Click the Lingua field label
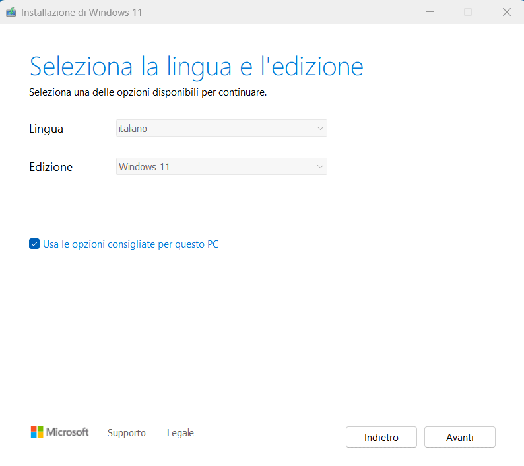The width and height of the screenshot is (524, 466). pyautogui.click(x=46, y=129)
